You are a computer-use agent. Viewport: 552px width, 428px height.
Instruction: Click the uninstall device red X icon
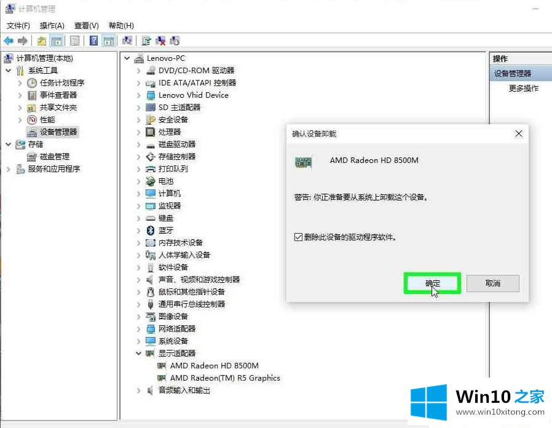coord(160,41)
